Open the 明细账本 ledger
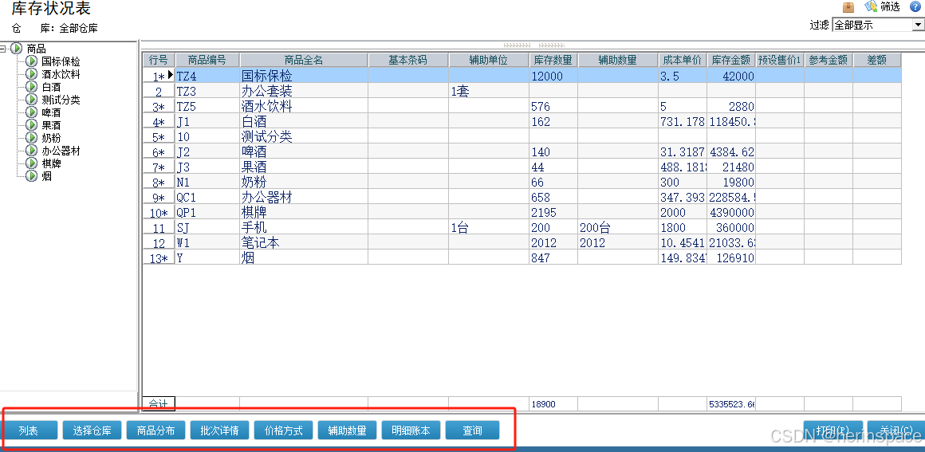925x452 pixels. pos(411,430)
